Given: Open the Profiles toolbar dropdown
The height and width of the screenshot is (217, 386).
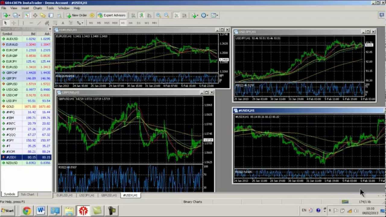Looking at the screenshot, I should pyautogui.click(x=16, y=15).
